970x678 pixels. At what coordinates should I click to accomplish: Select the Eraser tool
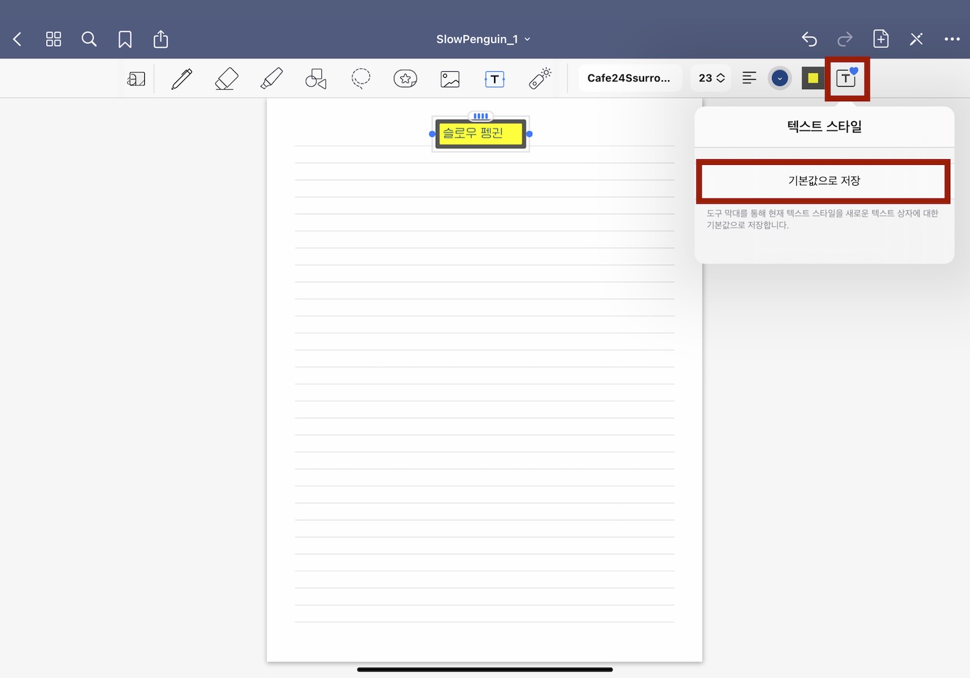(x=226, y=79)
